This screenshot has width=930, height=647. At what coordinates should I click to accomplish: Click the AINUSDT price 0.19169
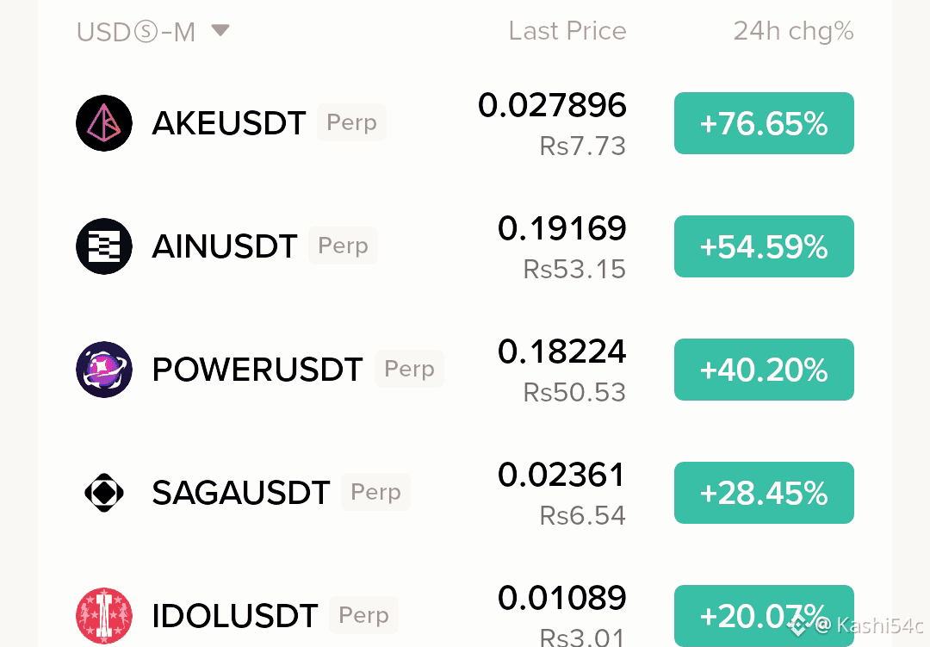(x=562, y=228)
